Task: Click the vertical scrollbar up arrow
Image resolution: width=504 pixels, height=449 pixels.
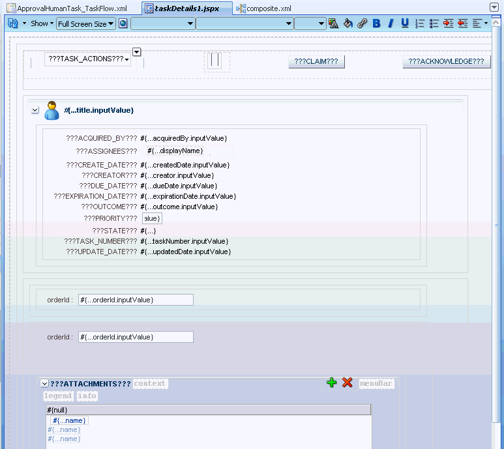Action: click(496, 22)
